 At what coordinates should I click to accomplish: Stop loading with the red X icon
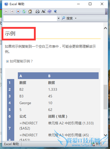click(x=18, y=11)
